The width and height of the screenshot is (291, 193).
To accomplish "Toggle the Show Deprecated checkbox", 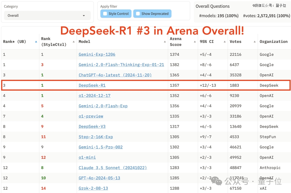I will click(x=138, y=14).
